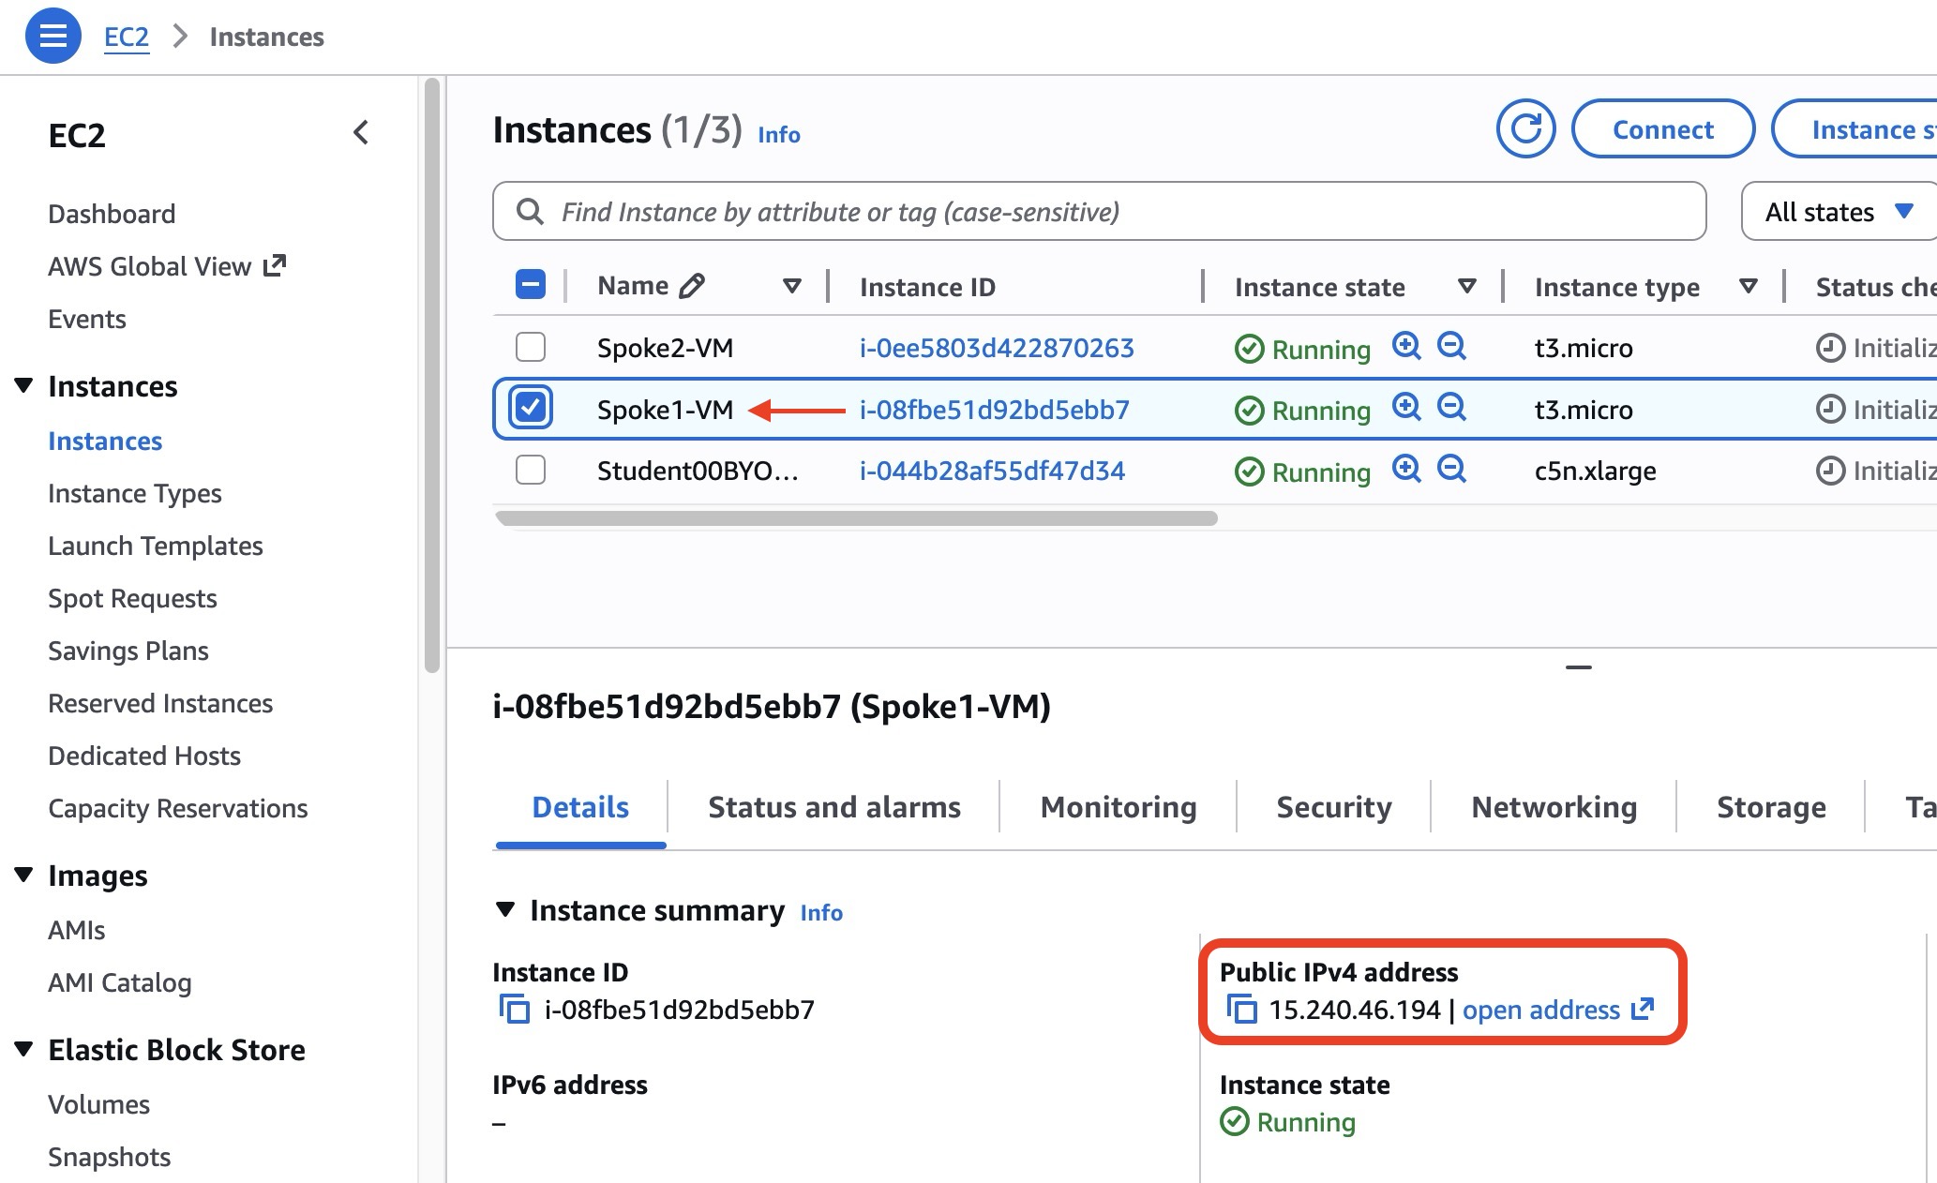This screenshot has height=1183, width=1937.
Task: Open AWS Global View external link icon
Action: point(275,265)
